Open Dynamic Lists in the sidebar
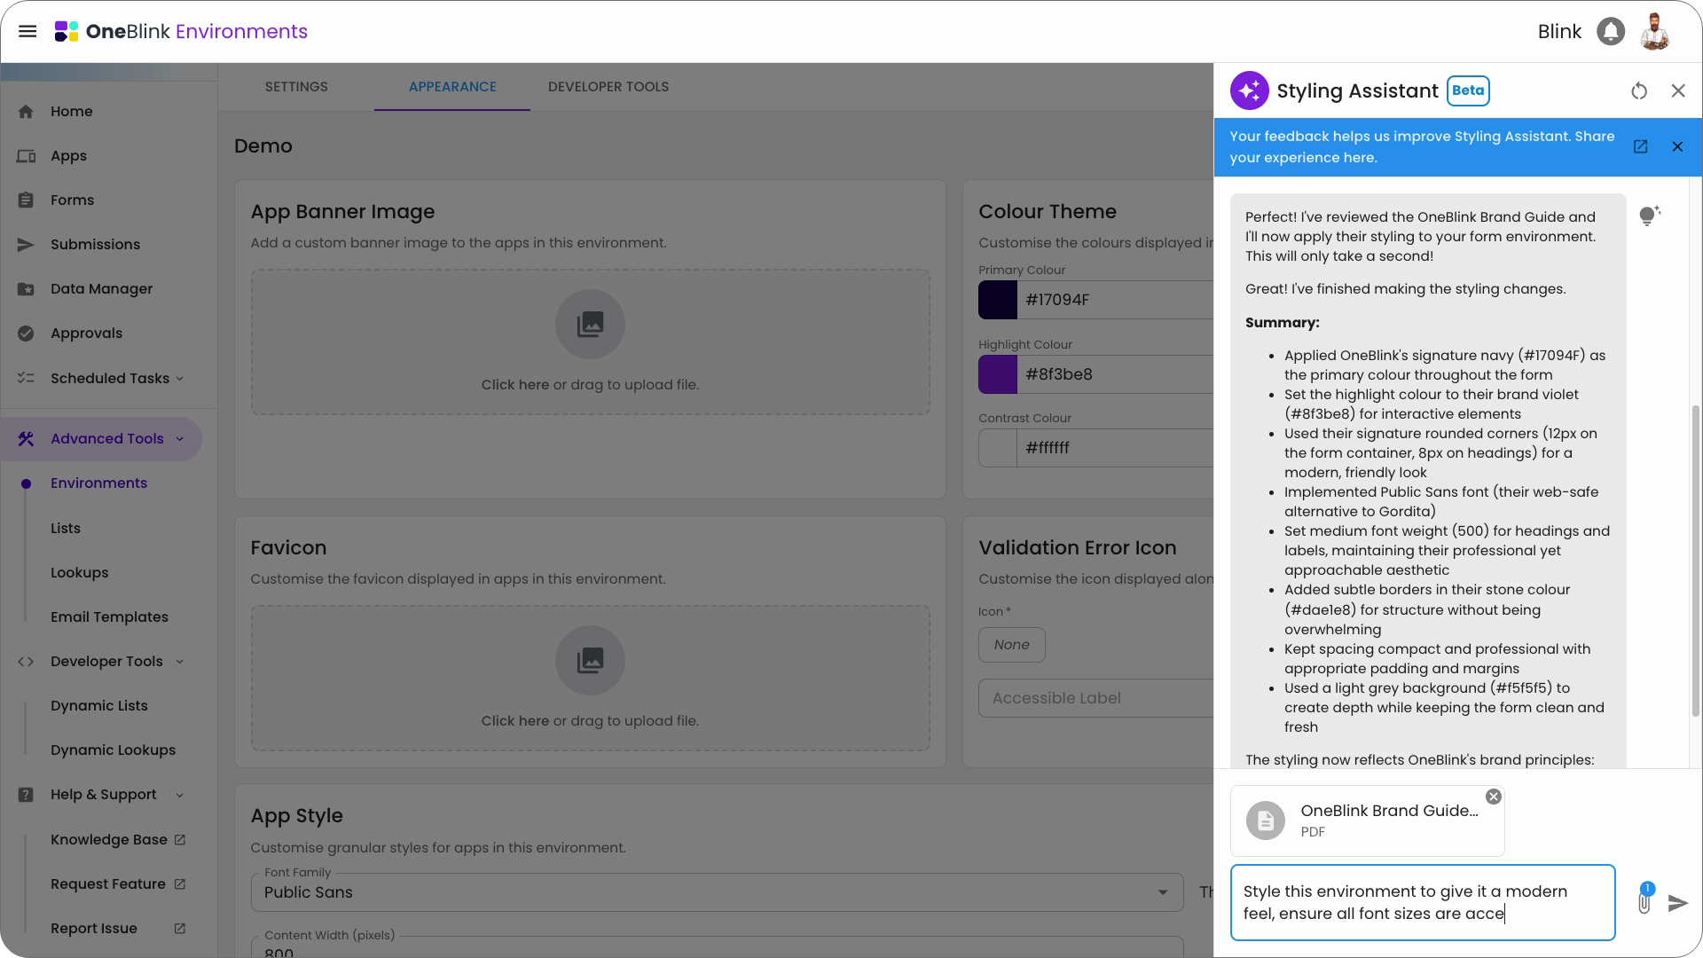Image resolution: width=1703 pixels, height=958 pixels. pos(99,706)
